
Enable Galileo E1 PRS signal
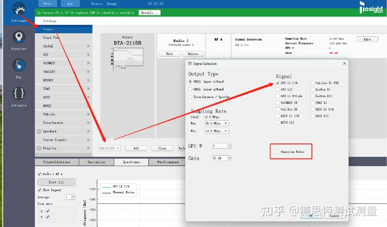point(312,83)
